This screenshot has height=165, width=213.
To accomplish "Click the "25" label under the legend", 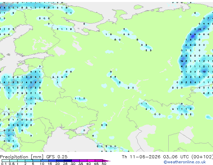I will [x=65, y=164].
